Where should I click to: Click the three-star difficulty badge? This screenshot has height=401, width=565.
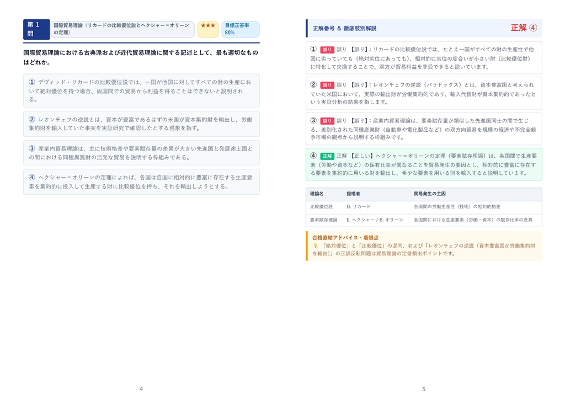pos(208,29)
